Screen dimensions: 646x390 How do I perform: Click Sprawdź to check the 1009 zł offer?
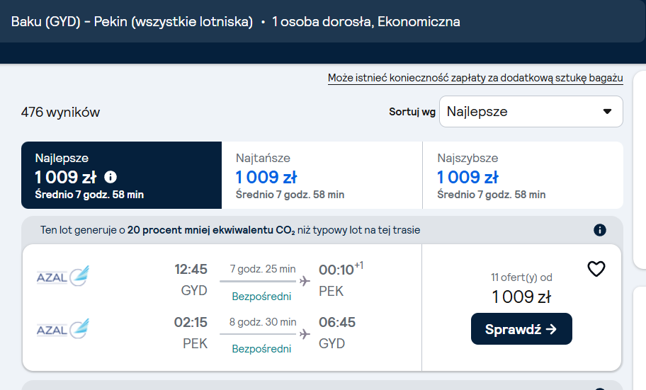521,328
